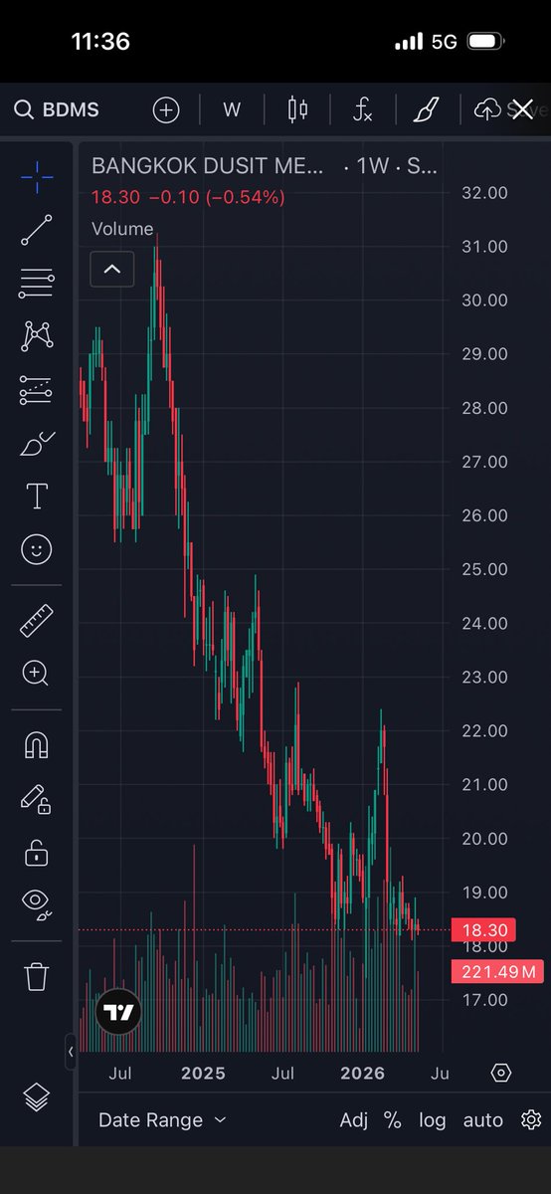This screenshot has width=551, height=1194.
Task: Toggle auto scale mode
Action: click(483, 1120)
